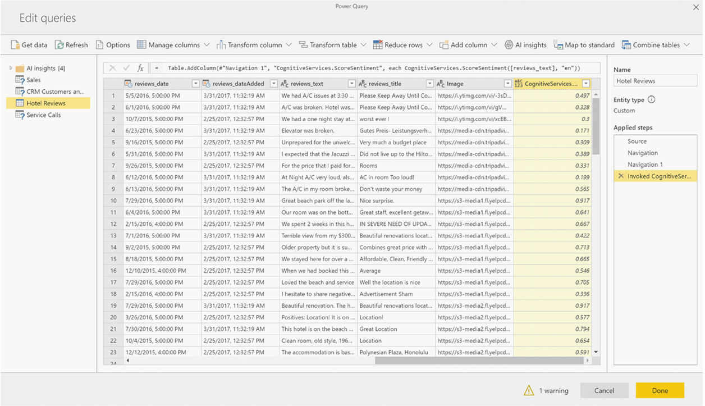The width and height of the screenshot is (705, 406).
Task: Click the reviews_date column type icon
Action: tap(129, 84)
